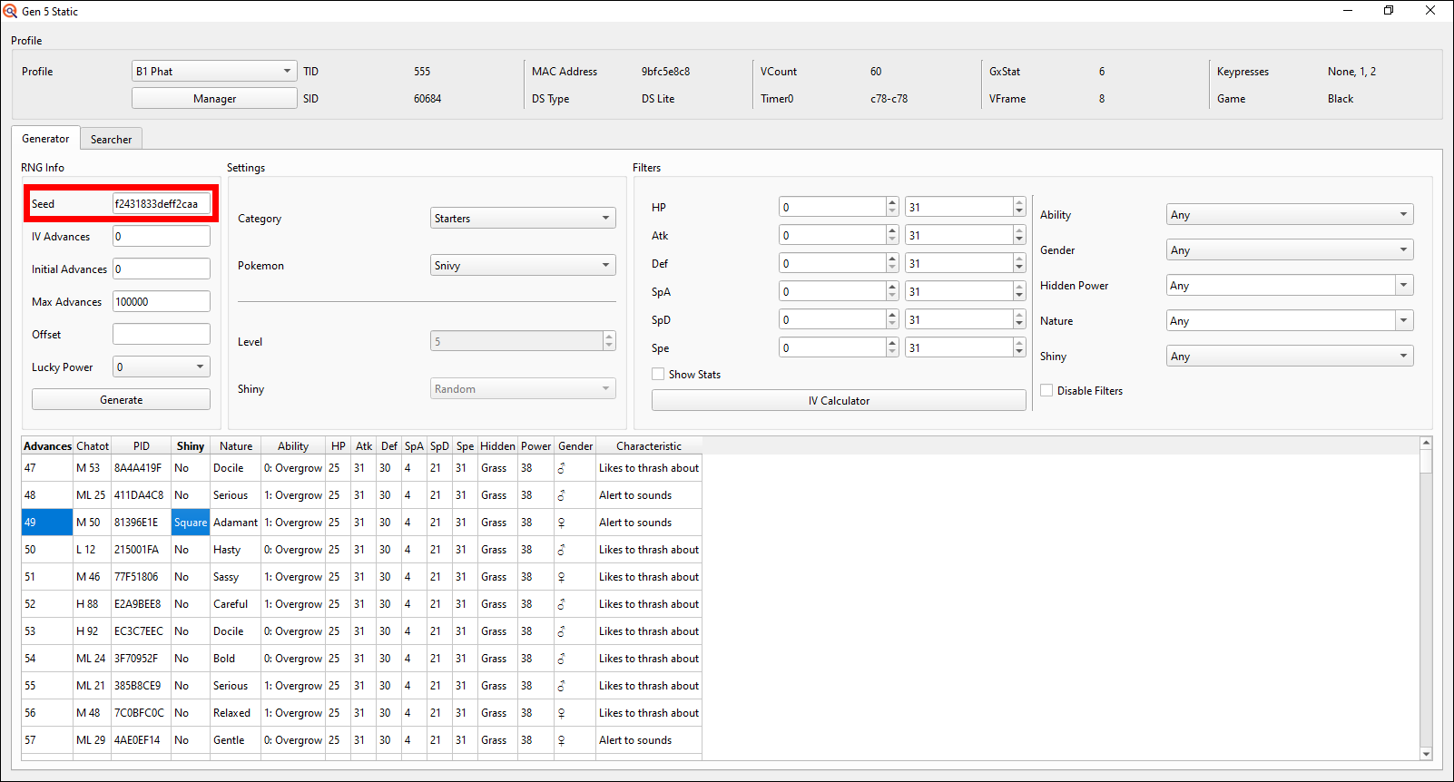Click the Square shiny cell

coord(191,523)
